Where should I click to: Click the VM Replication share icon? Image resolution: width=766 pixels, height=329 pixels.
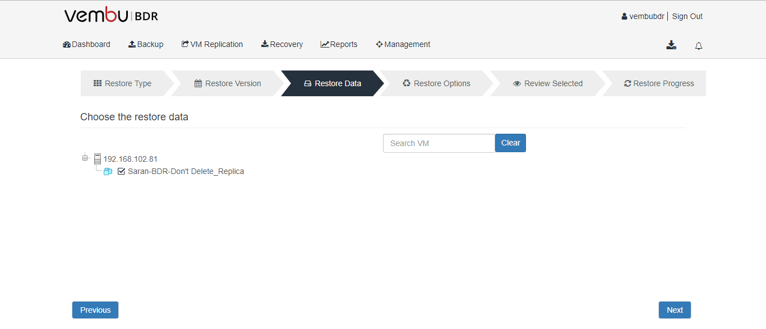(x=185, y=44)
